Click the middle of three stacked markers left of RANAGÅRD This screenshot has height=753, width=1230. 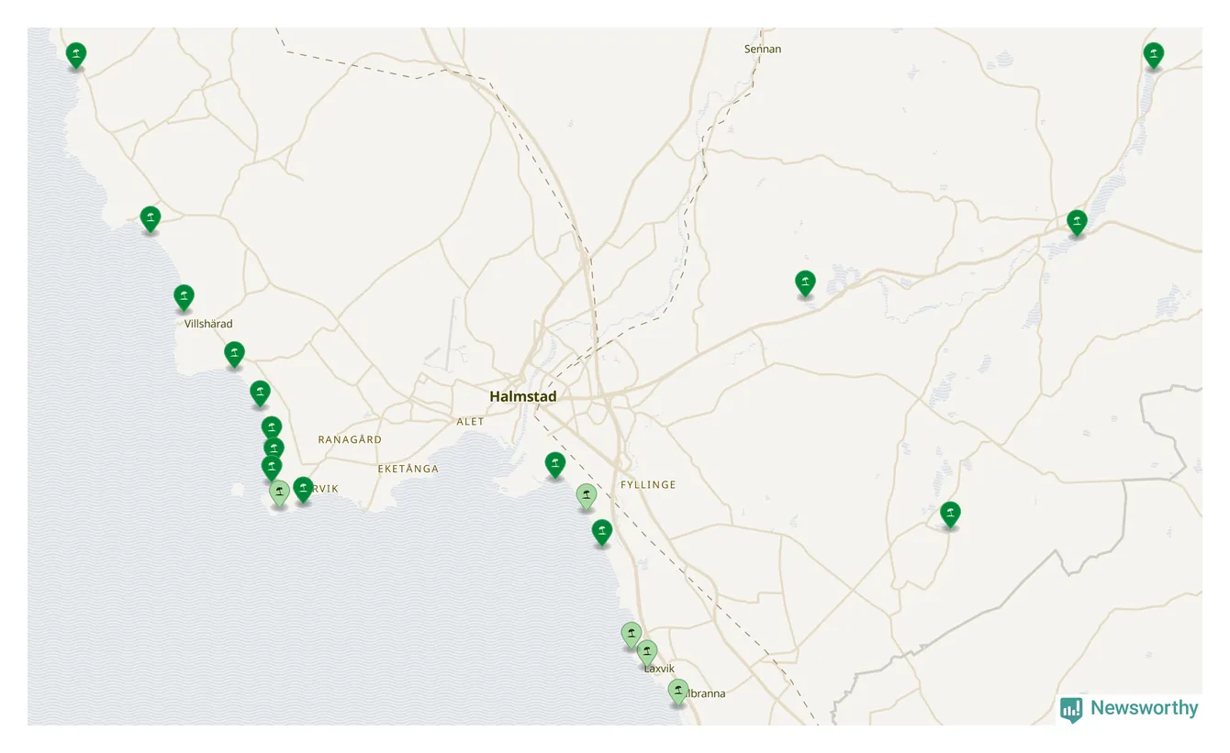click(x=274, y=448)
